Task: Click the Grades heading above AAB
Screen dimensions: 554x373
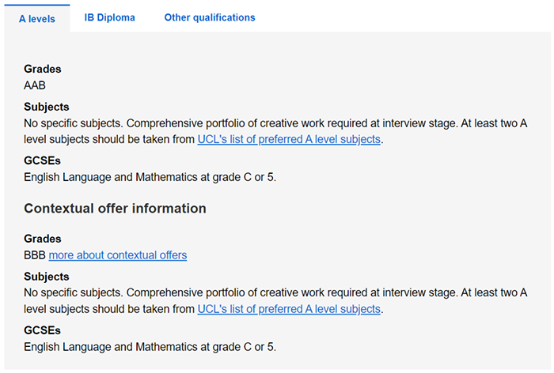Action: coord(43,69)
